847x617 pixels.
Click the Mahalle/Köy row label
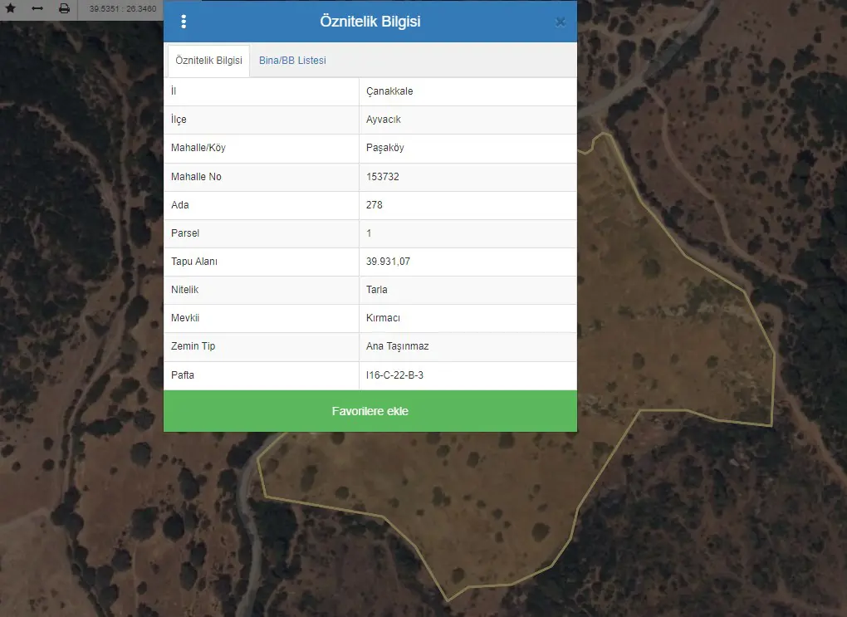coord(198,148)
